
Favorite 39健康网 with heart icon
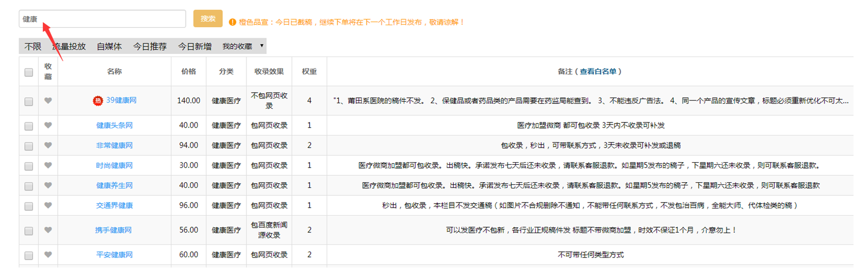[x=48, y=100]
